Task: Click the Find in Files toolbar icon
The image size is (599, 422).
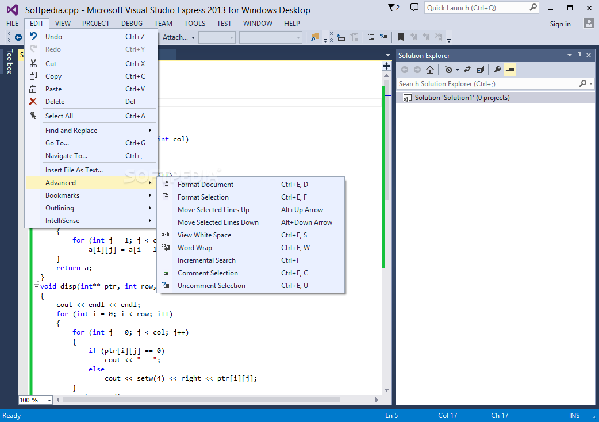Action: (315, 37)
